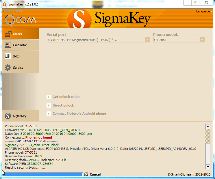This screenshot has width=215, height=179.
Task: Open the SigmaKey info tab
Action: 21,116
